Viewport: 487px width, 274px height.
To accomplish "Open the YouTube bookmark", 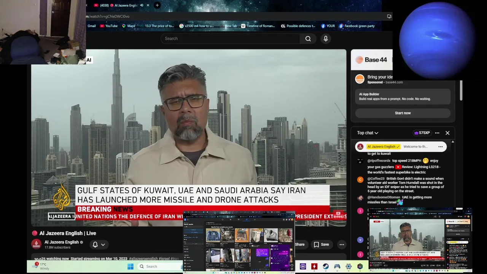I will [x=109, y=26].
